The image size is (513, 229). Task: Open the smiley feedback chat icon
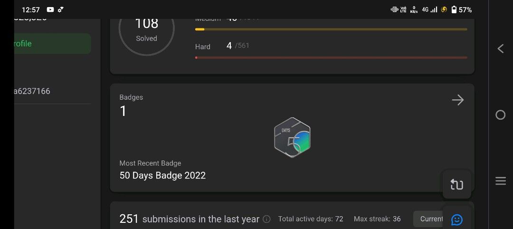[457, 220]
